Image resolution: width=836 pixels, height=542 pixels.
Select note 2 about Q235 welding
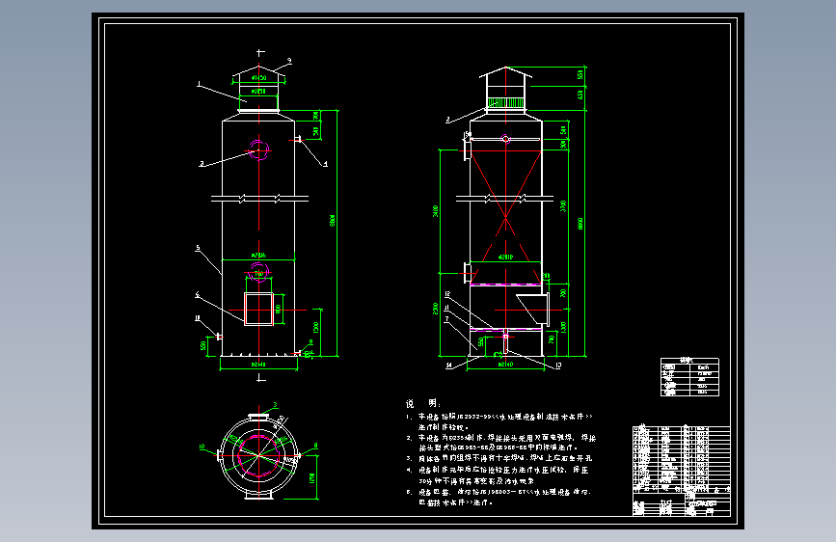point(501,443)
